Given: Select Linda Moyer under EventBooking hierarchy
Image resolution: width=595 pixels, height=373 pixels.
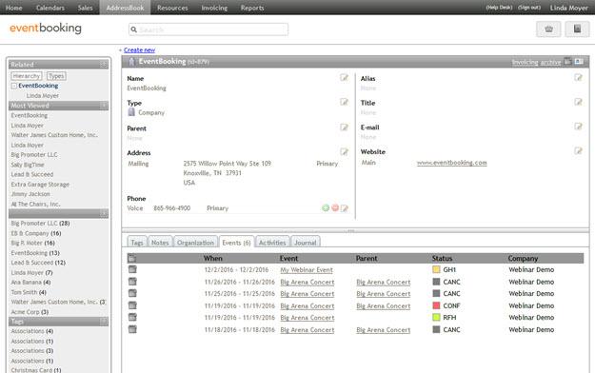Looking at the screenshot, I should pyautogui.click(x=43, y=95).
